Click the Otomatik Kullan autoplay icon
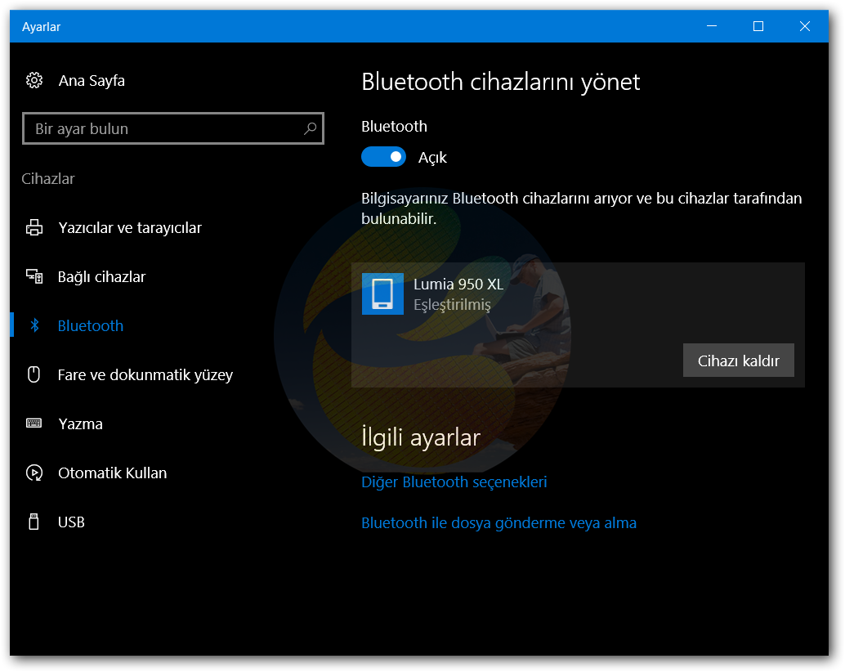Screen dimensions: 845x672 click(x=34, y=473)
